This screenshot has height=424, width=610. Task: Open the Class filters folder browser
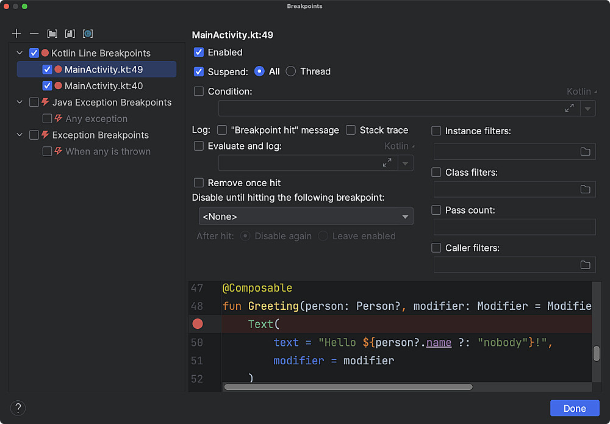pos(585,189)
